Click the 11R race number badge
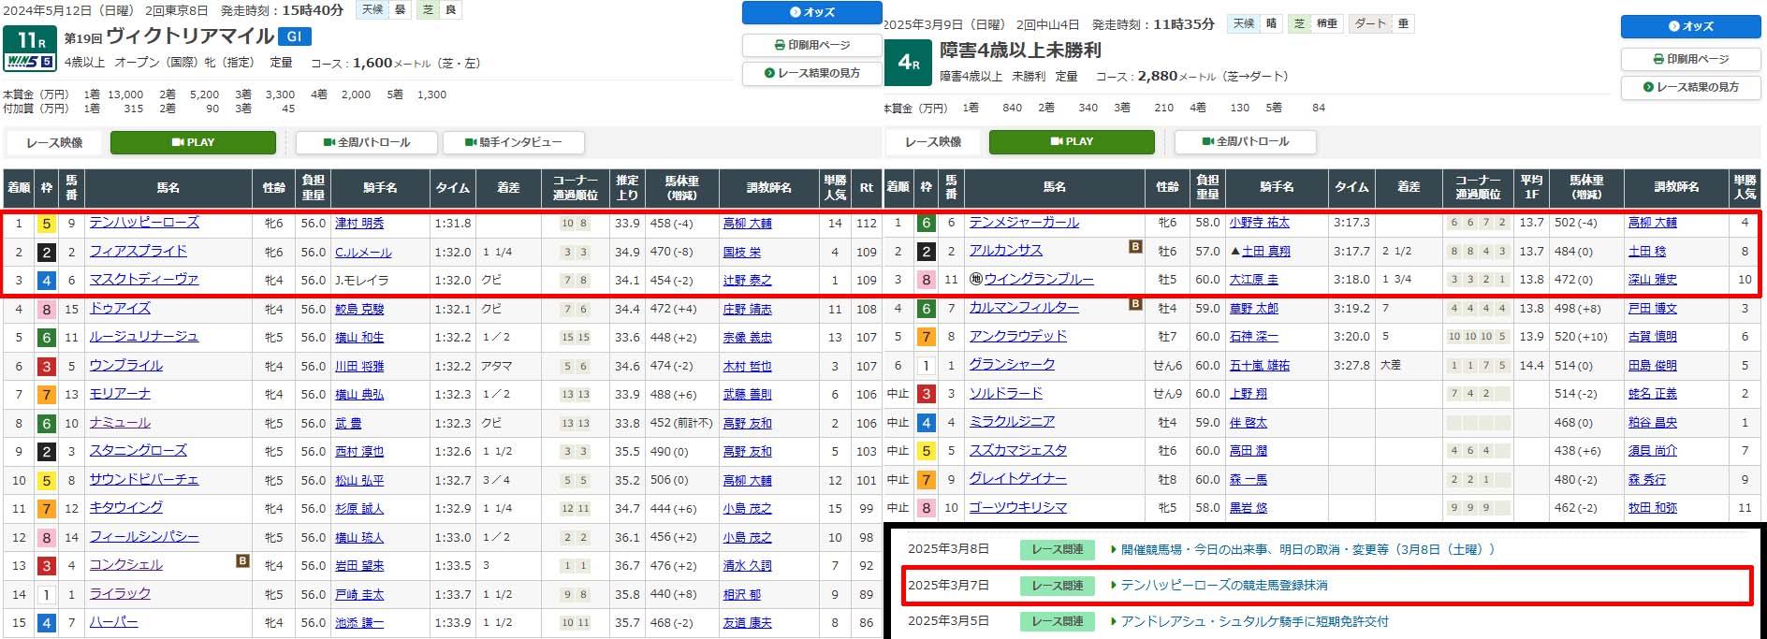Image resolution: width=1767 pixels, height=639 pixels. (30, 40)
